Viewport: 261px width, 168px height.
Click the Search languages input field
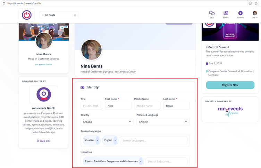point(153,140)
